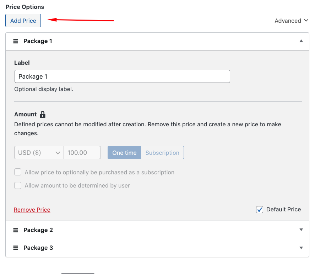Screen dimensions: 315x274
Task: Select the Package 2 header title
Action: 38,230
